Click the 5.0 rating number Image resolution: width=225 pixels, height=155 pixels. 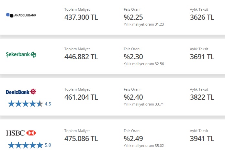point(48,145)
